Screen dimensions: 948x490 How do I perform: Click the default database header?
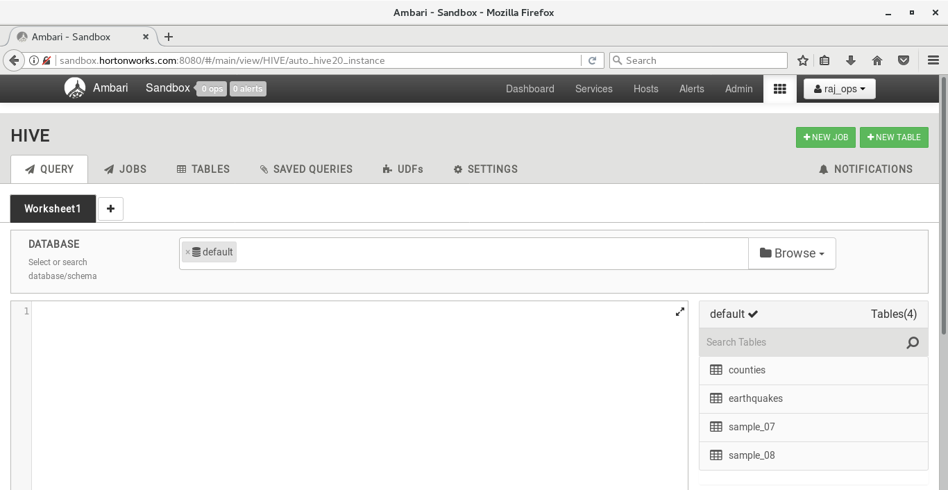734,314
